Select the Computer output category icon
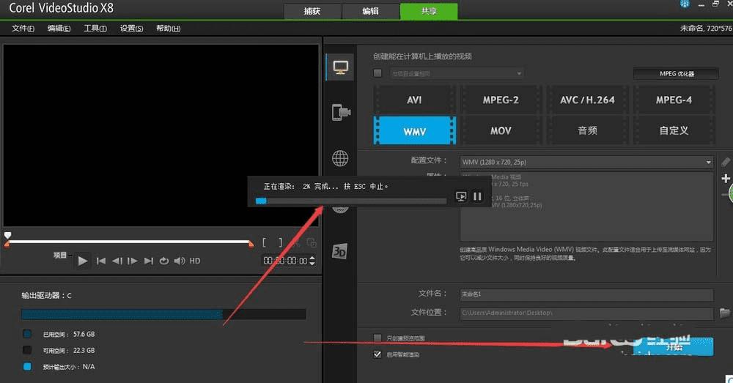Viewport: 733px width, 383px height. tap(340, 67)
